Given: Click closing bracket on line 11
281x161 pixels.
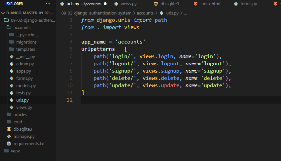Looking at the screenshot, I should coord(83,92).
